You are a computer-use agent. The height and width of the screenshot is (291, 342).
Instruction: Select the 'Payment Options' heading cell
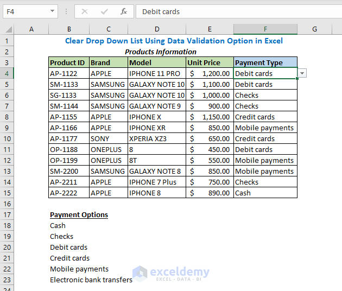coord(79,215)
